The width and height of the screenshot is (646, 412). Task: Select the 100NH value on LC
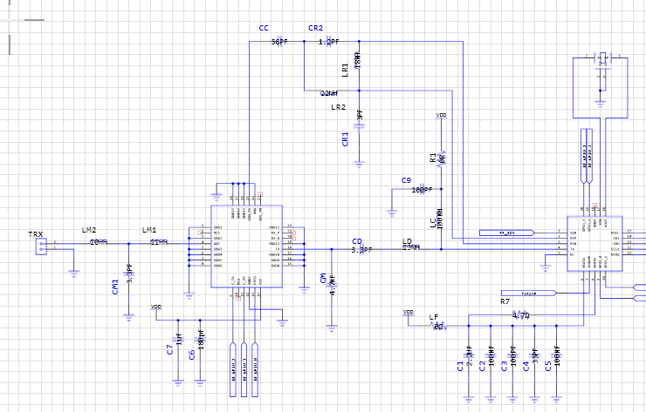[x=440, y=219]
